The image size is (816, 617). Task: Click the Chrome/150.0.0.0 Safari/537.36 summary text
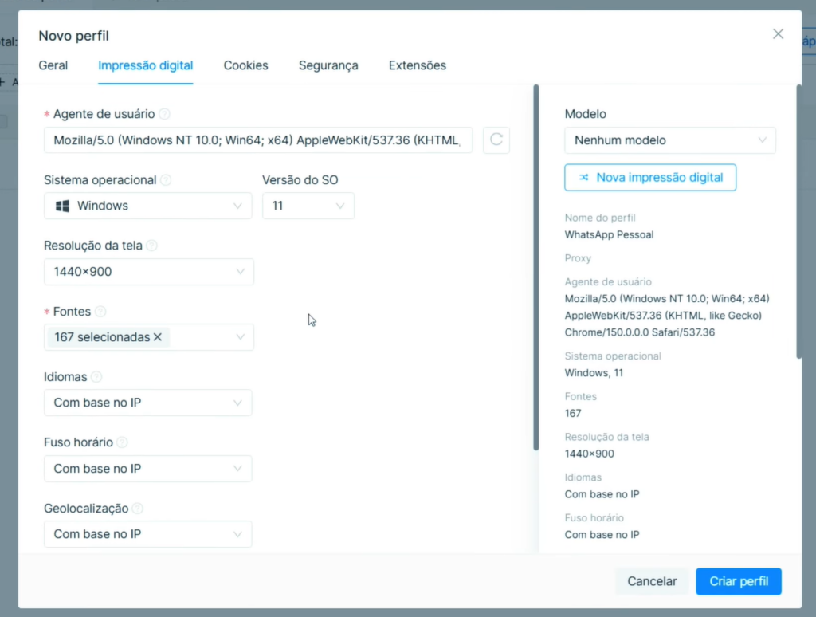tap(640, 332)
